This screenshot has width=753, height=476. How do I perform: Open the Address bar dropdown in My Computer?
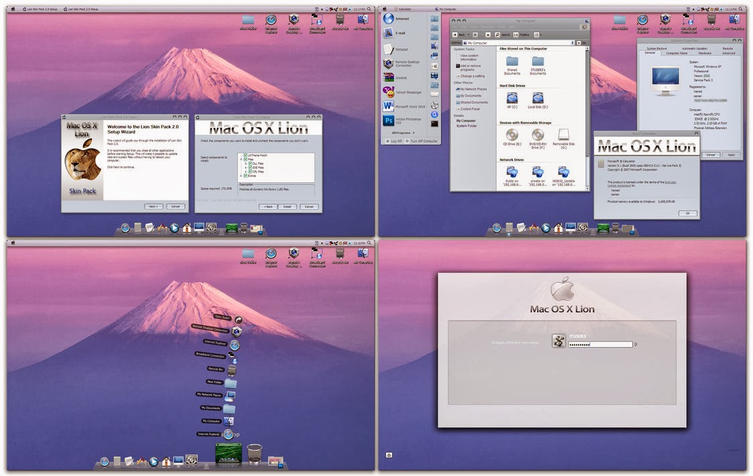pos(572,43)
